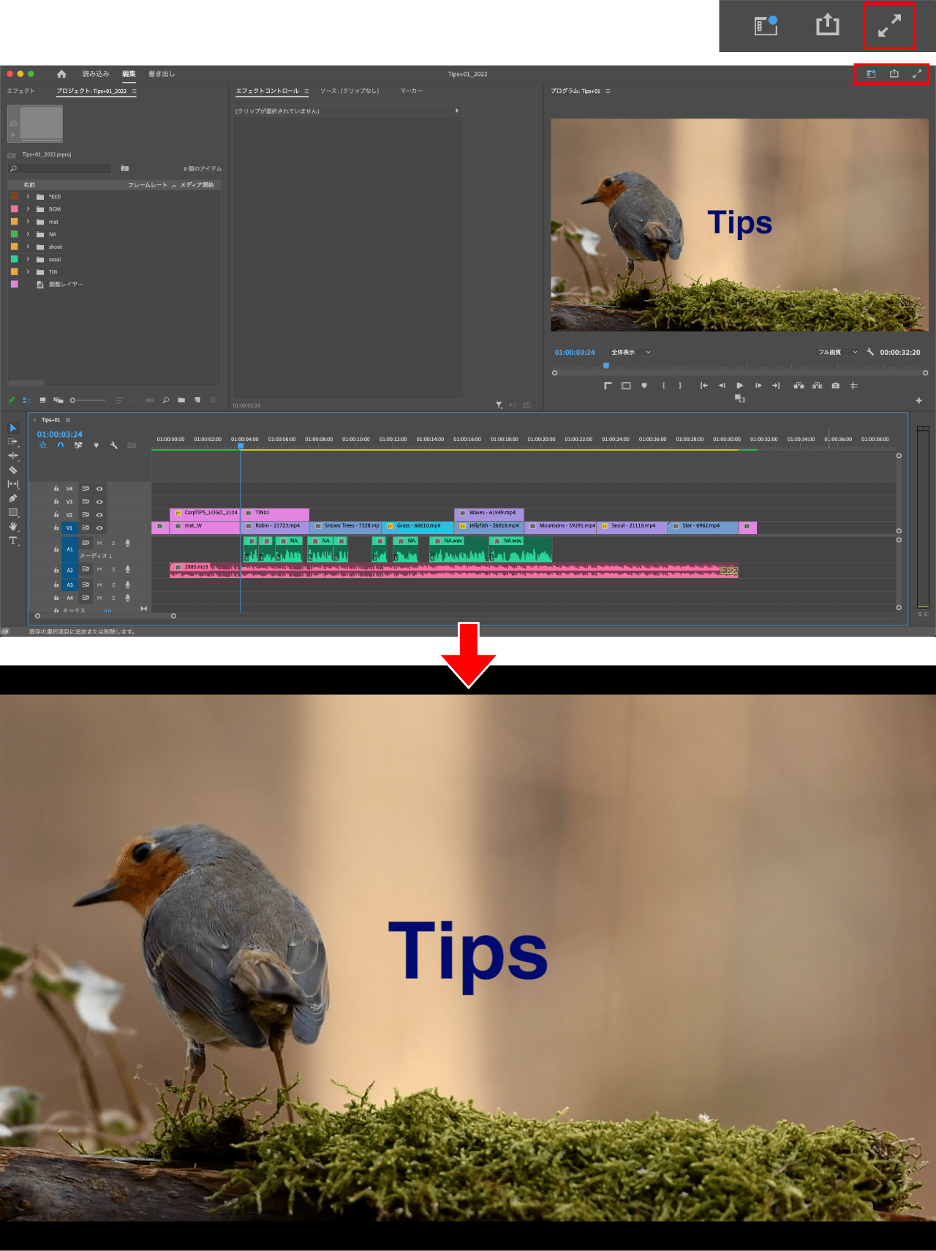Expand the TIN bin

tap(28, 271)
